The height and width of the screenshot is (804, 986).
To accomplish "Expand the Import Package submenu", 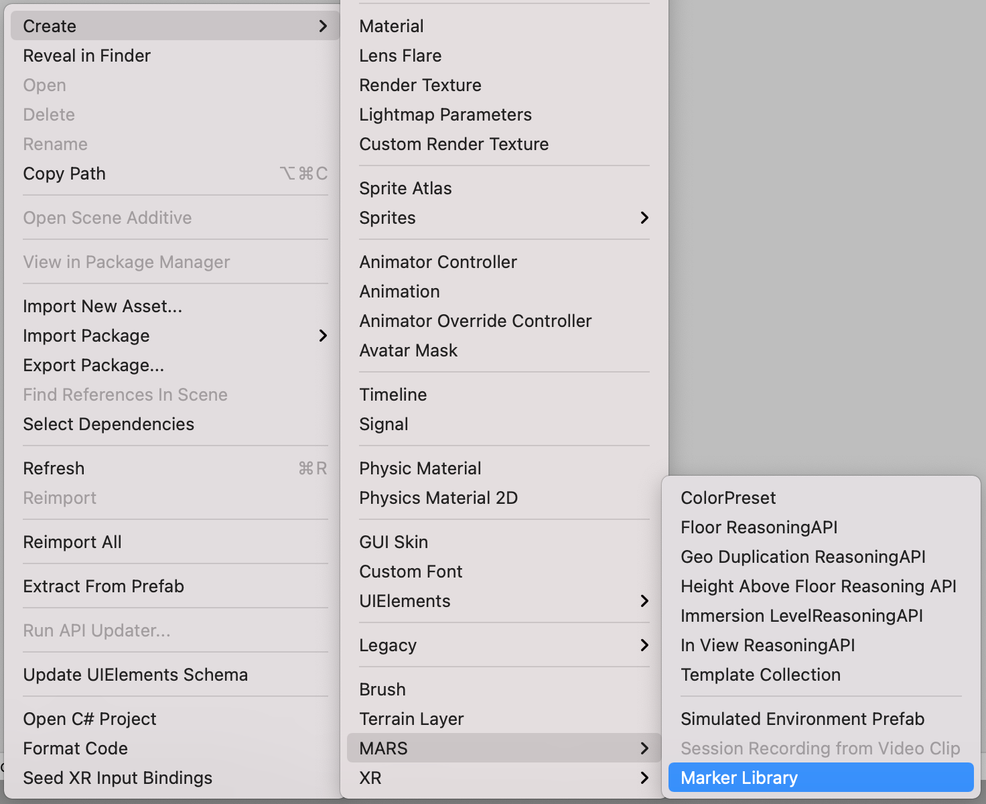I will (x=86, y=336).
